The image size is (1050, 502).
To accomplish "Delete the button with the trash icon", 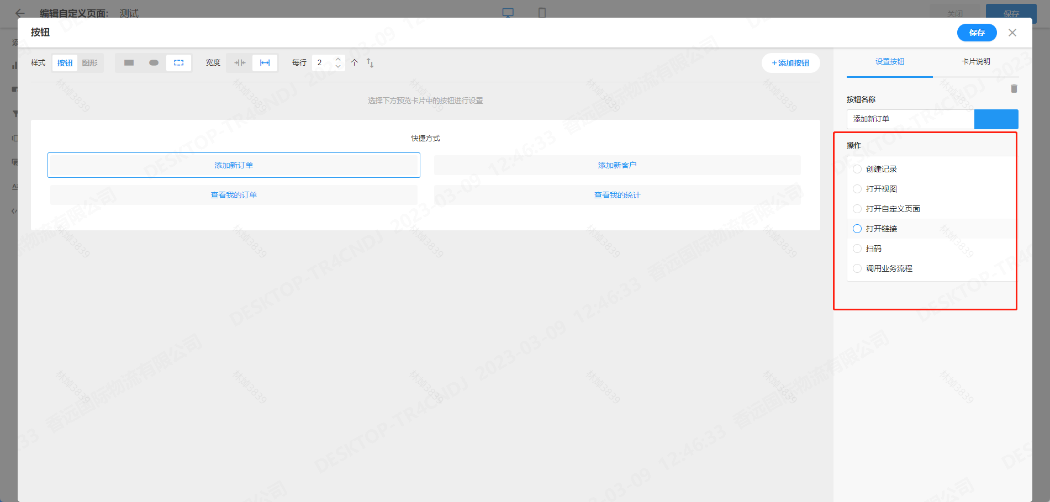I will click(1014, 89).
